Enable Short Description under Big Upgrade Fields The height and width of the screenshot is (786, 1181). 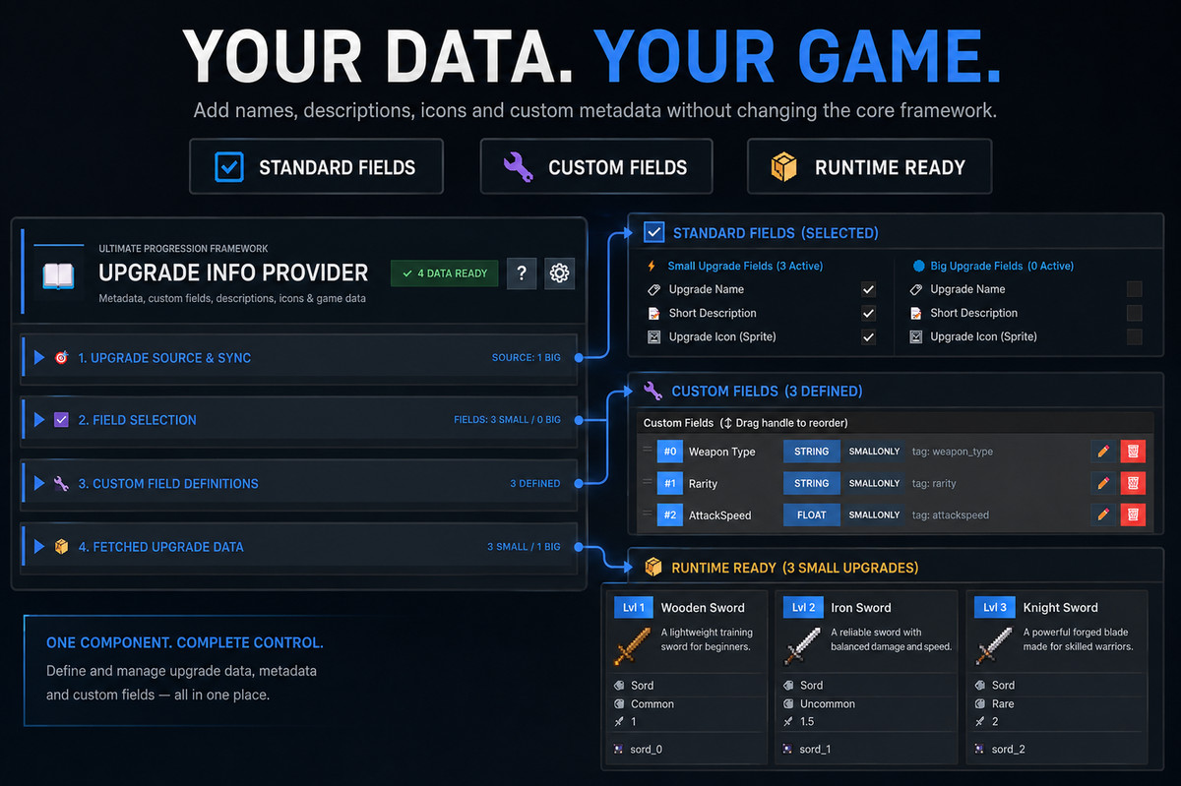[1135, 313]
